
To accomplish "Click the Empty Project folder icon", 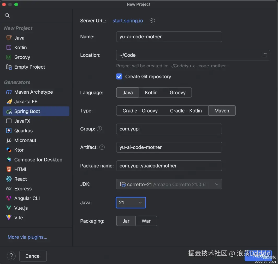I will point(9,67).
